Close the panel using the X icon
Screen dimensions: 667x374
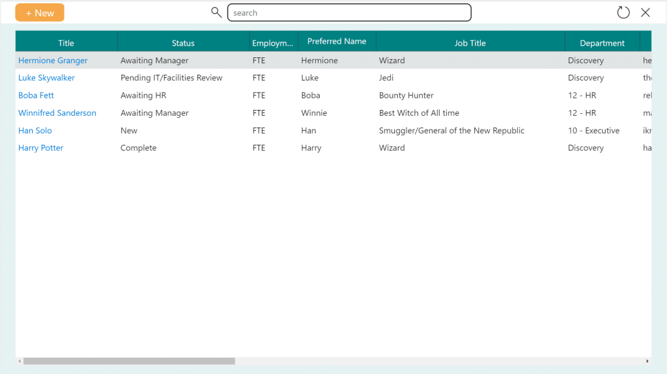tap(646, 12)
